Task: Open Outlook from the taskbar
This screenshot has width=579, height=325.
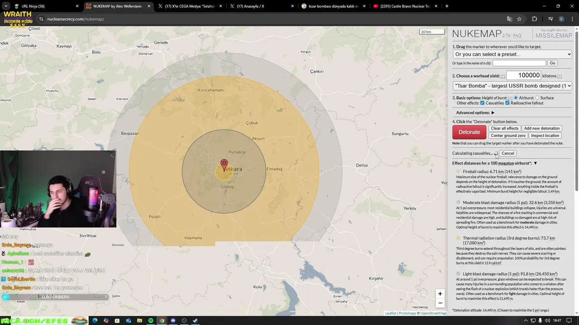Action: tap(128, 320)
